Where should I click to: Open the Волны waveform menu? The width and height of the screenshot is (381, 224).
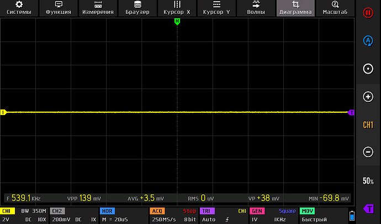tap(255, 8)
